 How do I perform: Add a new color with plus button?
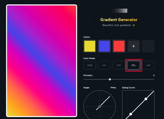pyautogui.click(x=134, y=46)
